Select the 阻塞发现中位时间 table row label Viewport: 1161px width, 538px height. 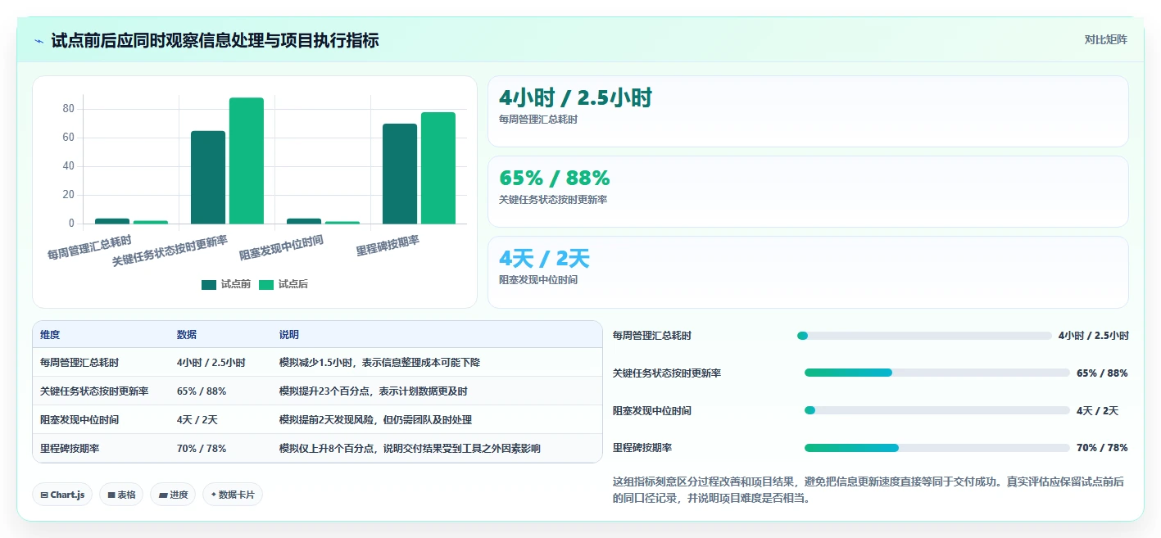(79, 419)
